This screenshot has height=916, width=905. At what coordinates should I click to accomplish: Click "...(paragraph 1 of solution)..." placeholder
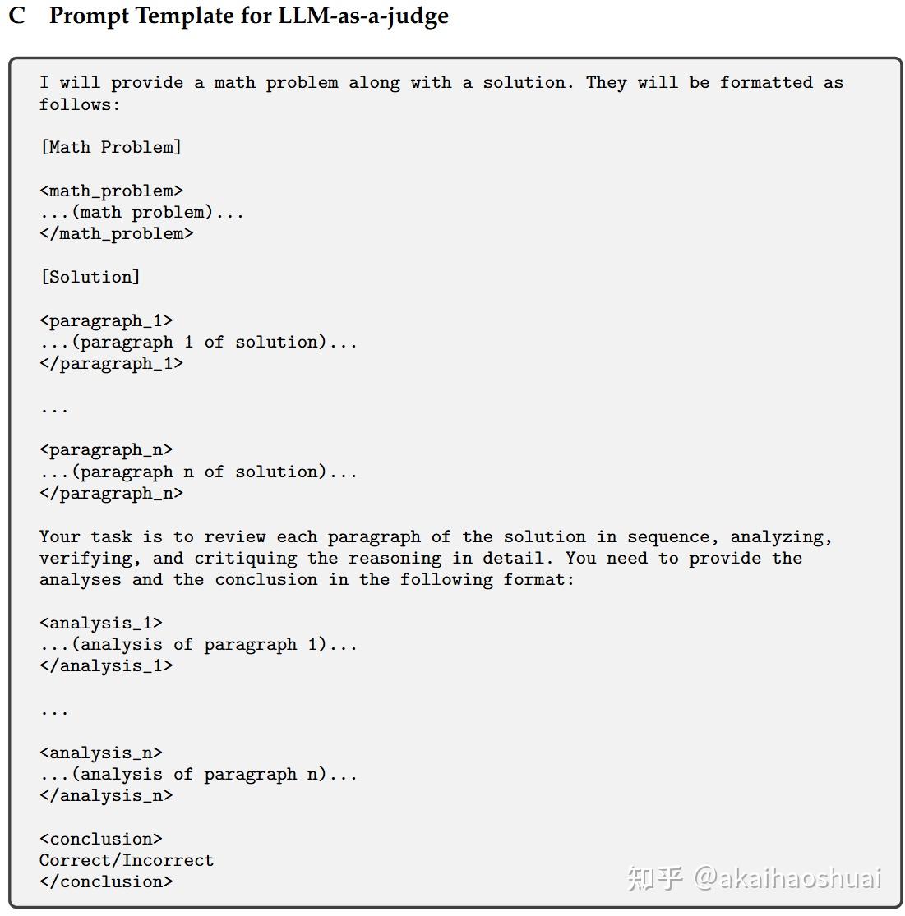(198, 342)
